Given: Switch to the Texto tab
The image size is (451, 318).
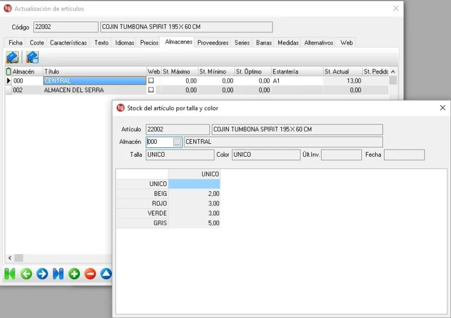Looking at the screenshot, I should (101, 42).
